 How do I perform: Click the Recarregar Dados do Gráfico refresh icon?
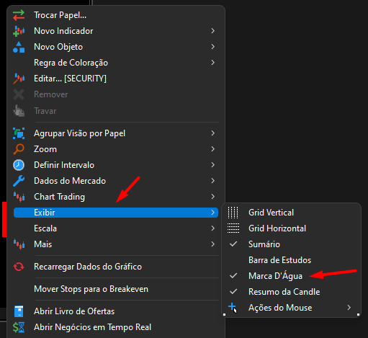(19, 267)
